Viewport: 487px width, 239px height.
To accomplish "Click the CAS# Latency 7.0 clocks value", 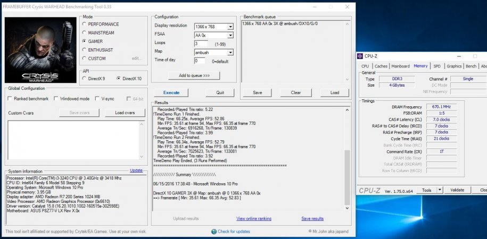I will (x=441, y=119).
